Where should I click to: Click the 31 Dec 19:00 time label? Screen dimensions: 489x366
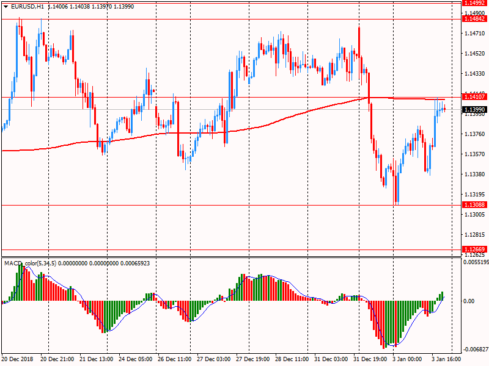[371, 360]
